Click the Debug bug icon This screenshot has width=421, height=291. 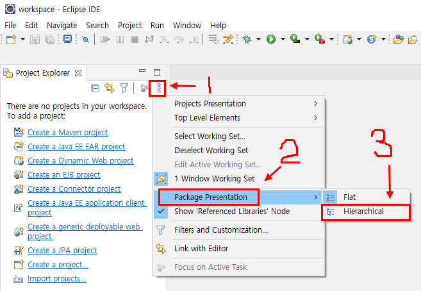click(247, 40)
